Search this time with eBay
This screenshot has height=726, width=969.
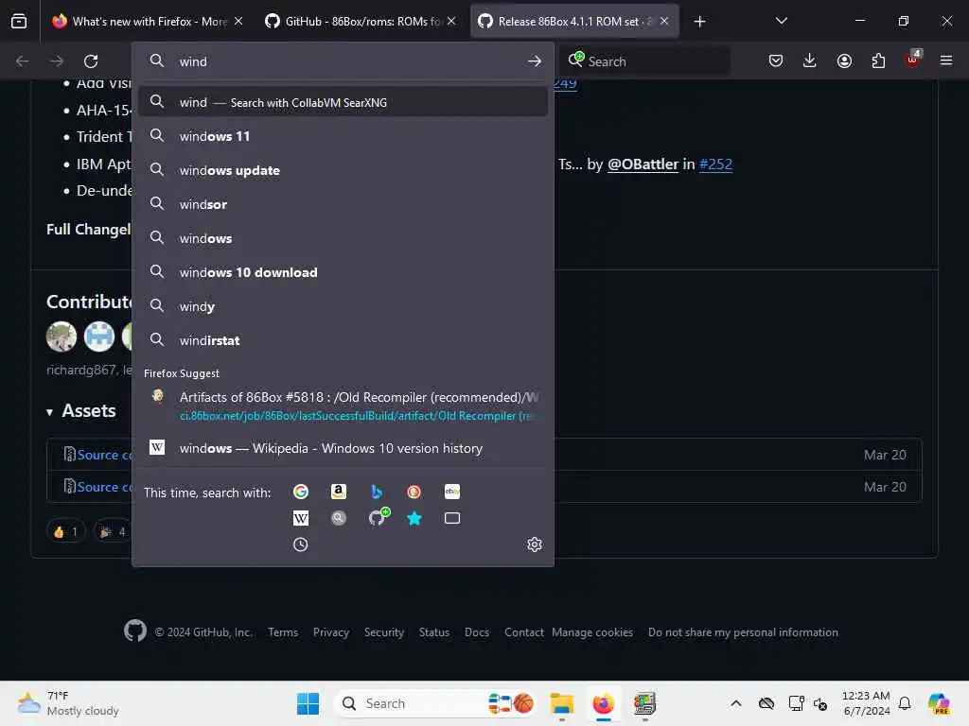tap(451, 492)
